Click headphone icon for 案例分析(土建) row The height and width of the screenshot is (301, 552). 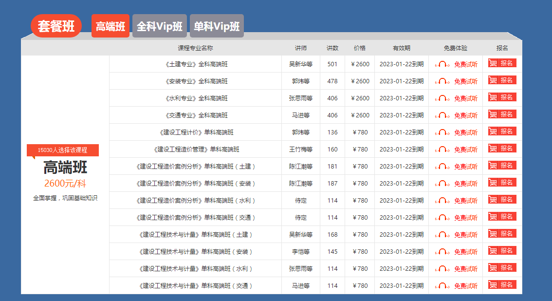tap(442, 167)
